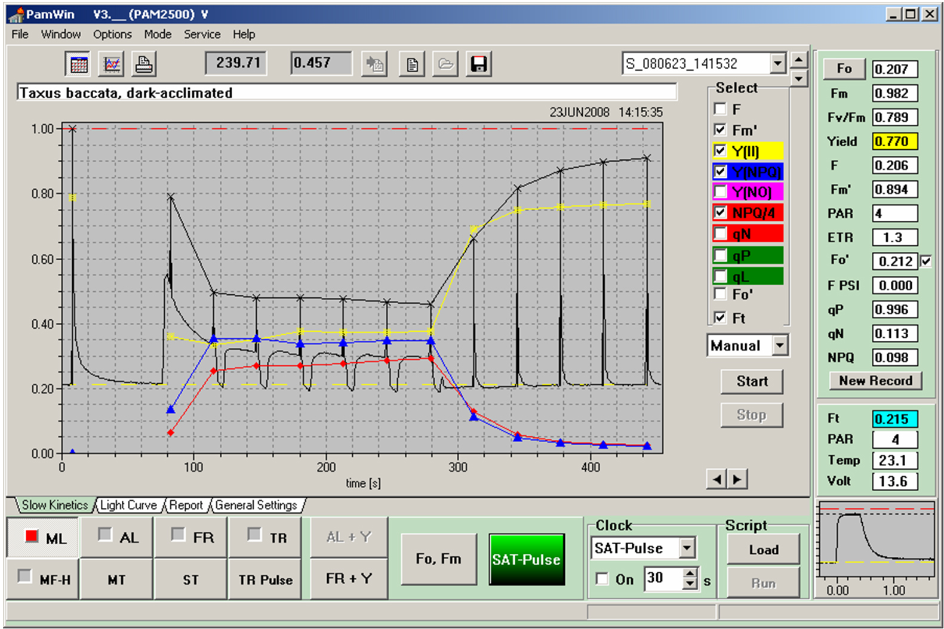The height and width of the screenshot is (629, 944).
Task: Uncheck the NPQ/4 curve checkbox
Action: pyautogui.click(x=721, y=212)
